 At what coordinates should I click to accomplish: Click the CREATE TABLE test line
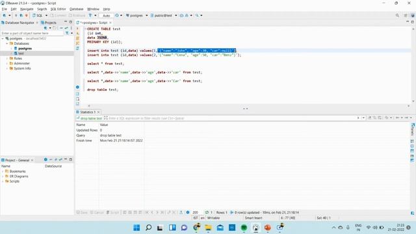(103, 29)
